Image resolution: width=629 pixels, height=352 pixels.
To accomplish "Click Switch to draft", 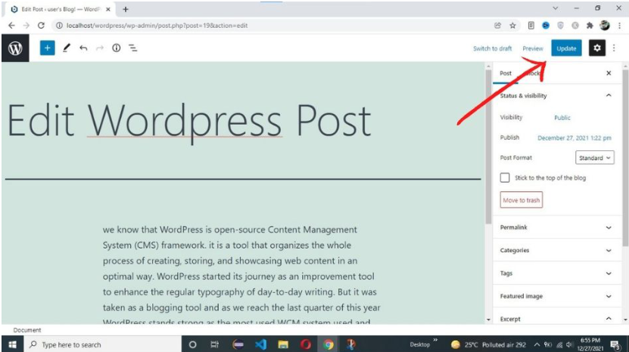I will coord(492,48).
